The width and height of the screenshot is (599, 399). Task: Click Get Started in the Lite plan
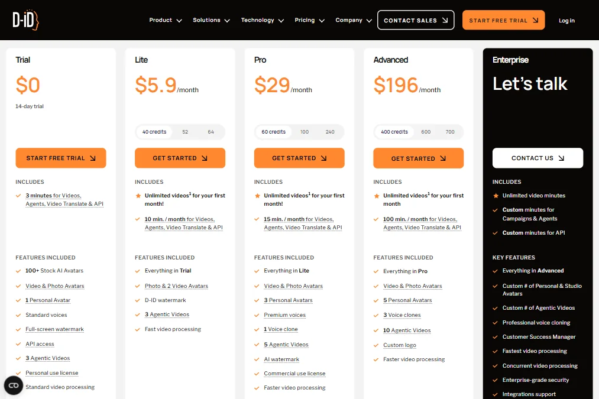(x=180, y=158)
